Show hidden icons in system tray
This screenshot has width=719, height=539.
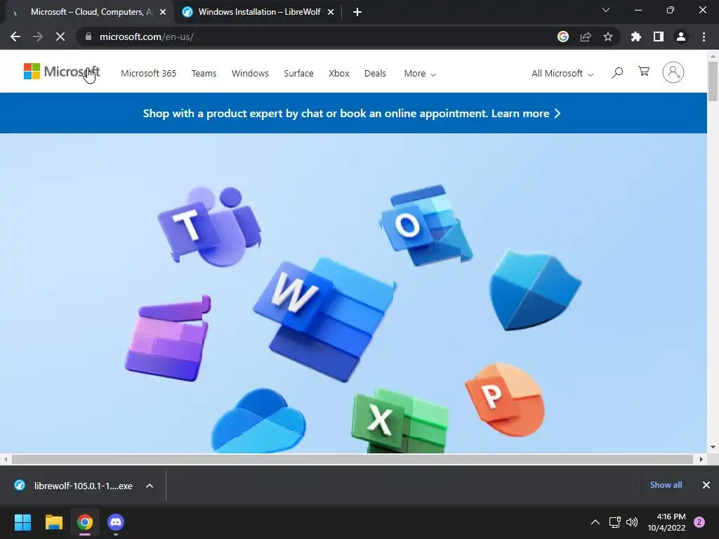coord(595,522)
